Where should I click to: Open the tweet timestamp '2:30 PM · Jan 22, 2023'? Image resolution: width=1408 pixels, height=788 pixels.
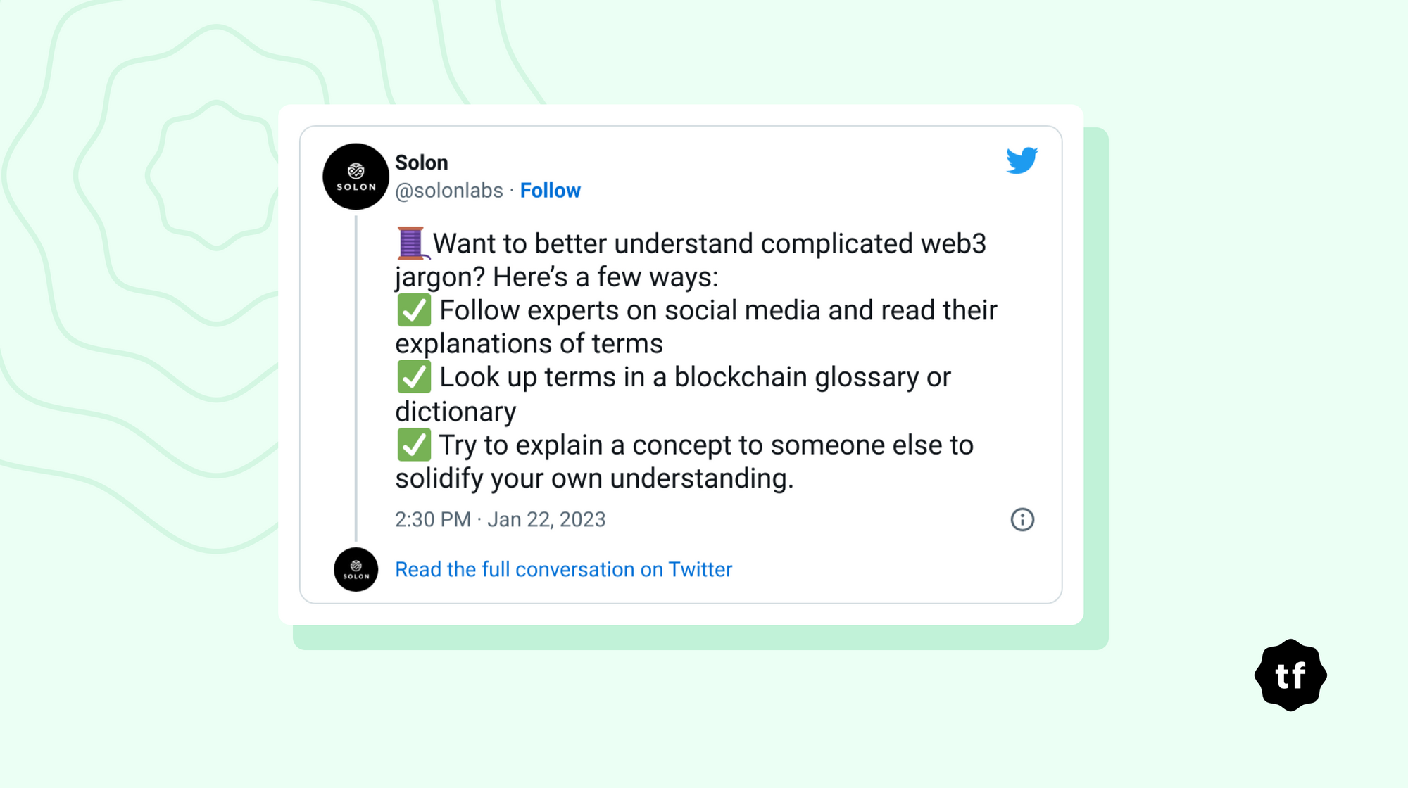[500, 519]
